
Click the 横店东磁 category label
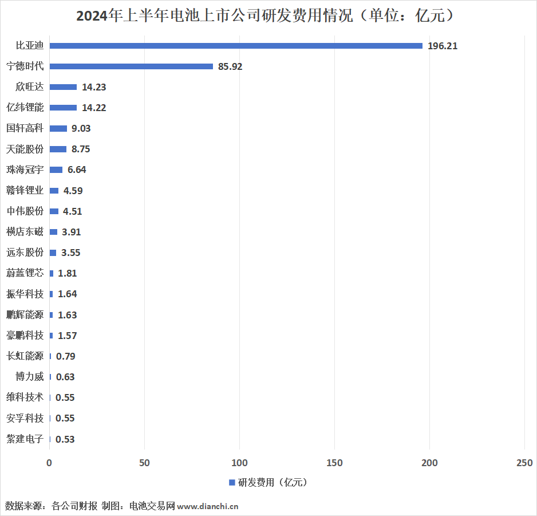(x=25, y=231)
